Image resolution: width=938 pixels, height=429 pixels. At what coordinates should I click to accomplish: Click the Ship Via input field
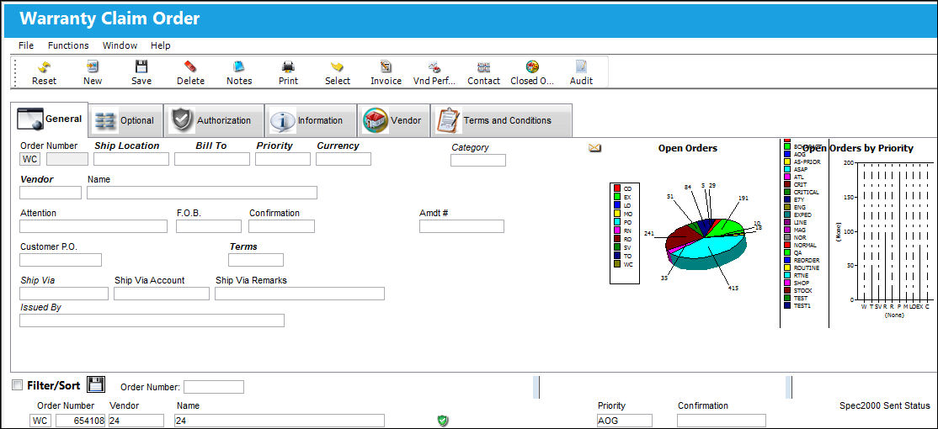pos(64,294)
